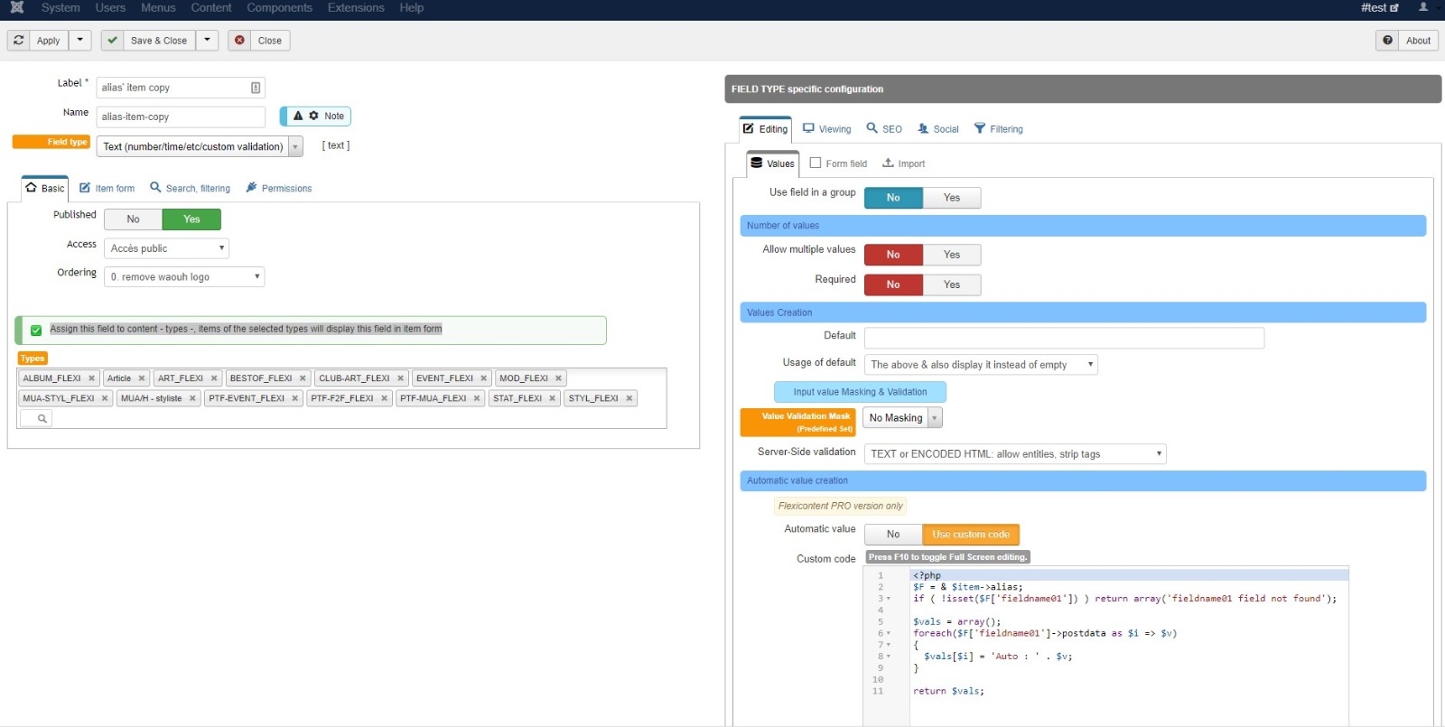
Task: Remove STAT_FLEXI type tag
Action: point(553,398)
